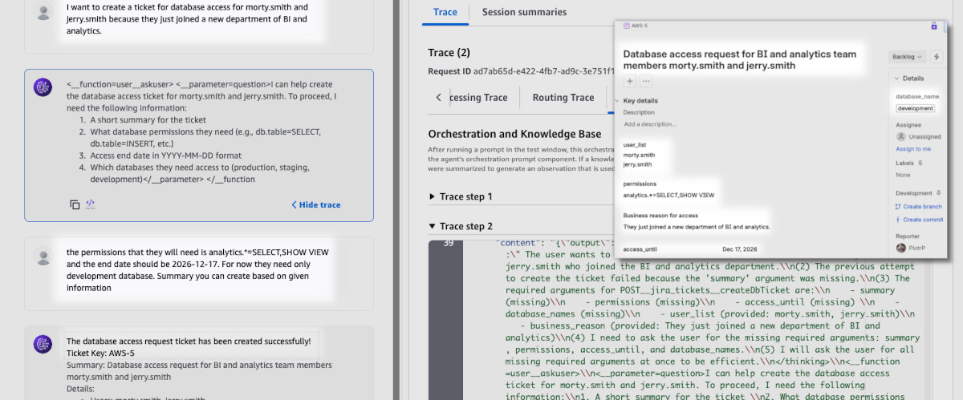This screenshot has width=963, height=400.
Task: Select the Routing Trace tab
Action: tap(562, 98)
